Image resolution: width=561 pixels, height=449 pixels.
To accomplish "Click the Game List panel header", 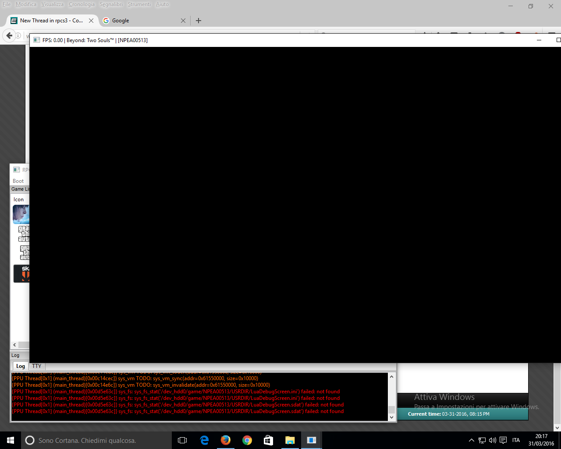I will pos(20,189).
